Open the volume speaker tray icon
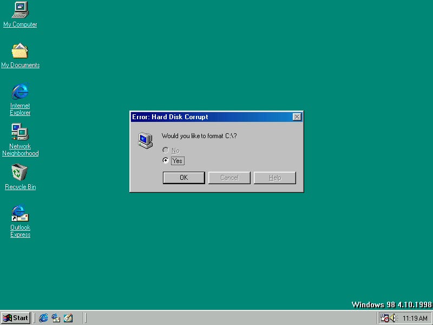 [x=393, y=318]
